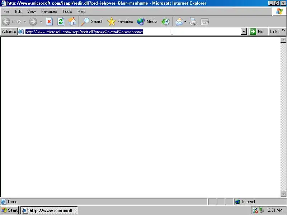Image resolution: width=287 pixels, height=215 pixels.
Task: Go forward with the Forward arrow button
Action: click(33, 21)
